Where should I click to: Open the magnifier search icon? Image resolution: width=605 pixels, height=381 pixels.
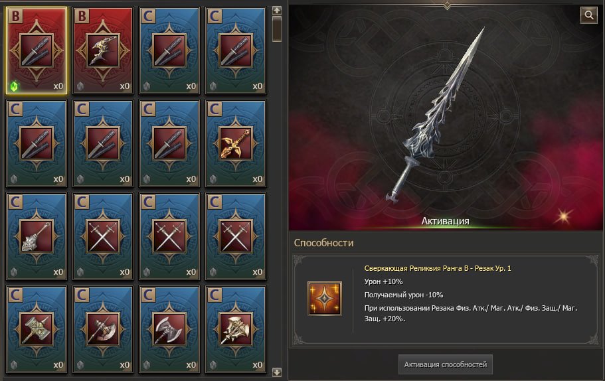coord(589,15)
